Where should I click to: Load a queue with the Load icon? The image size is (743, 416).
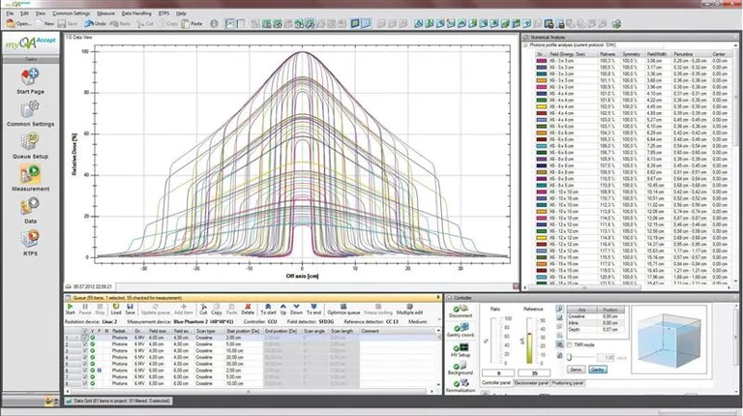coord(116,310)
